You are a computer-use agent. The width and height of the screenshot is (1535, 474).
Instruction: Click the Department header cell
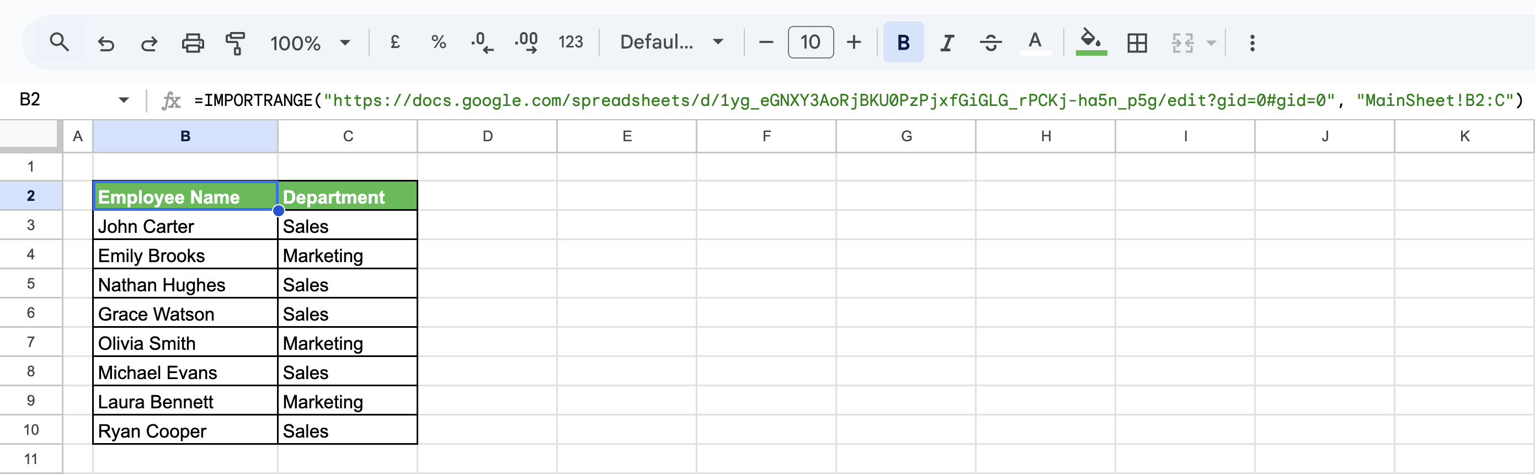[x=348, y=196]
